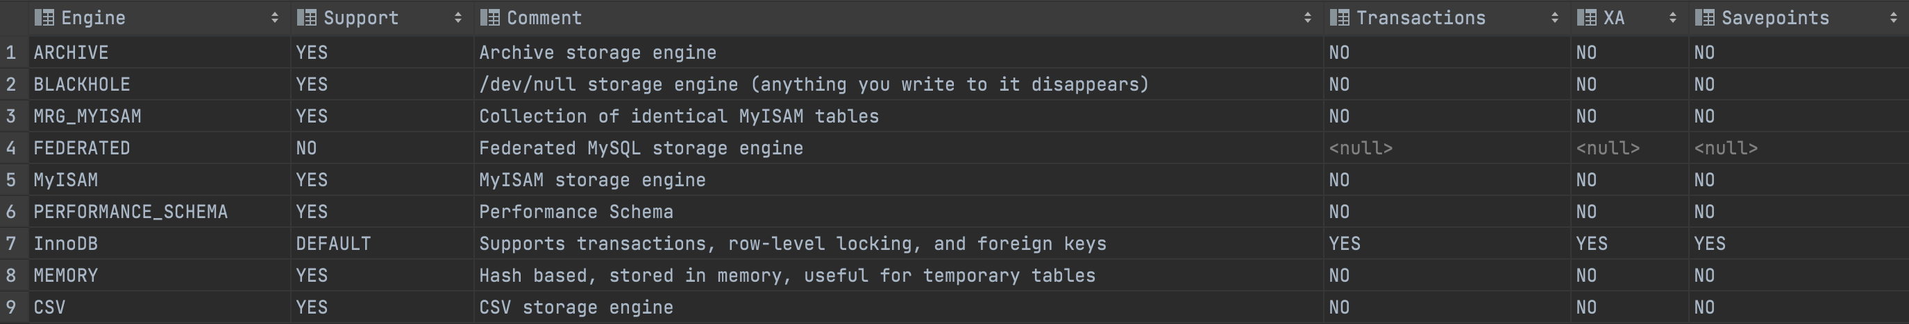
Task: Toggle sort arrows on Support column
Action: [x=458, y=18]
